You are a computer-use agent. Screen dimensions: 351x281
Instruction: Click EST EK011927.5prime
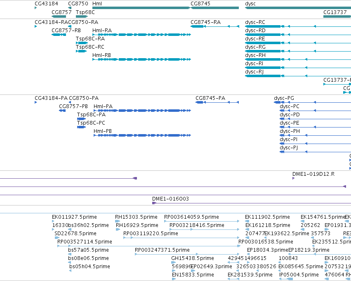[x=74, y=217]
